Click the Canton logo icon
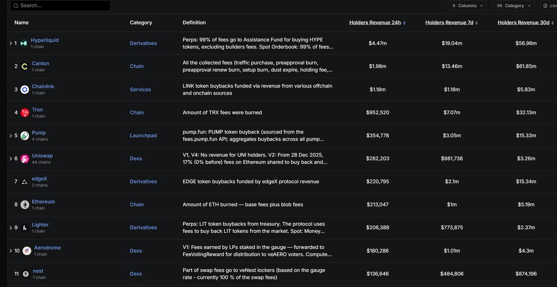 [25, 67]
